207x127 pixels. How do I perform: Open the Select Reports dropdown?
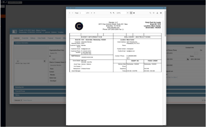(x=28, y=100)
